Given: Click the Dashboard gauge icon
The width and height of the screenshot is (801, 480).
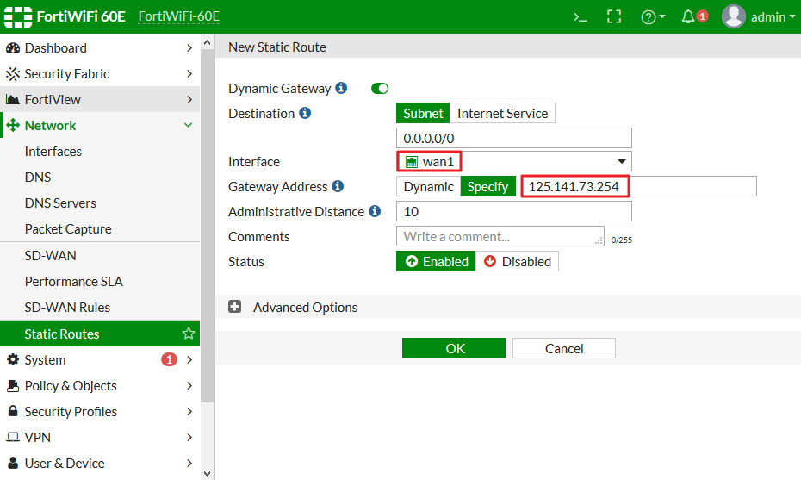Looking at the screenshot, I should pyautogui.click(x=13, y=48).
